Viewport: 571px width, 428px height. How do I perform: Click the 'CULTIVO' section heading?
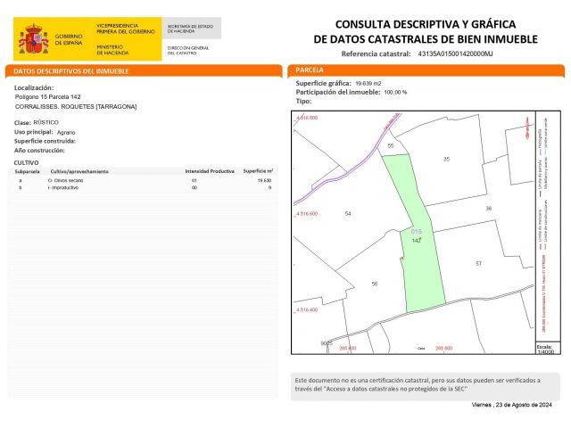26,162
